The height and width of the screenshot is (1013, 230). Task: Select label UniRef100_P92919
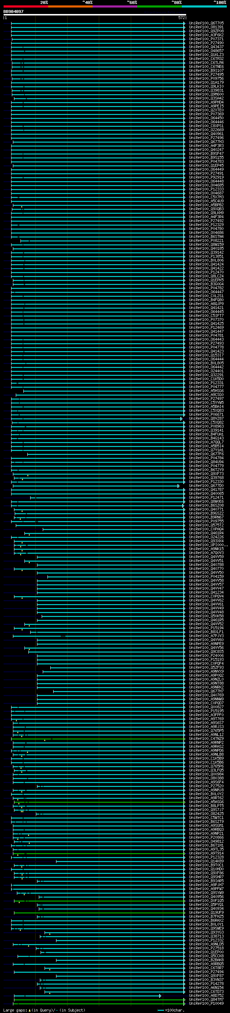point(206,178)
